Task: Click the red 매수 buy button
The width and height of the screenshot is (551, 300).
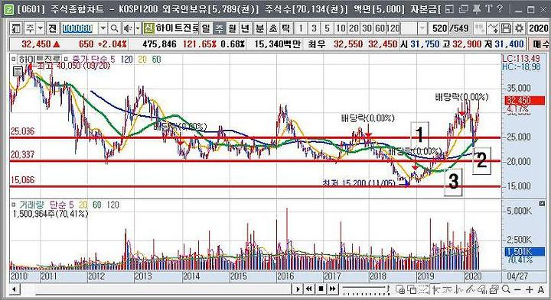Action: (x=540, y=44)
